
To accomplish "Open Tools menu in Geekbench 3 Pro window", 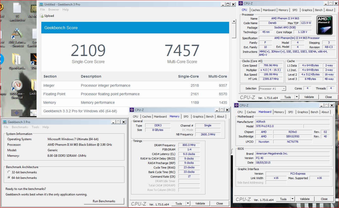I will coord(35,127).
